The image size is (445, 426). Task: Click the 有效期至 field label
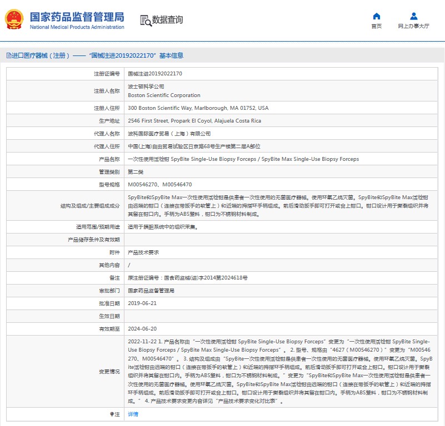coord(109,329)
